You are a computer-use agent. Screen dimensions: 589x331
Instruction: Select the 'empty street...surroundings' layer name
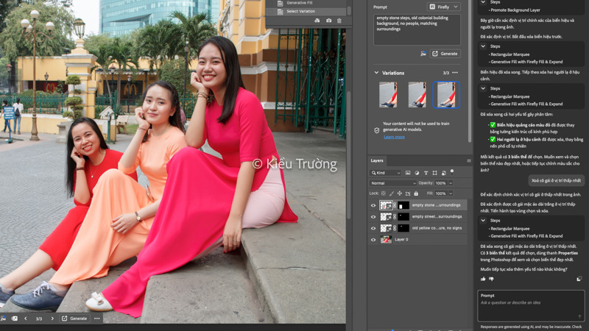tap(437, 216)
